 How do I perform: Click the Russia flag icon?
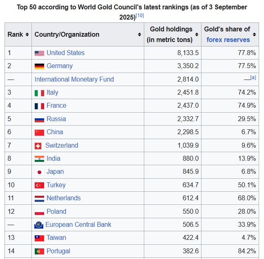click(x=39, y=119)
